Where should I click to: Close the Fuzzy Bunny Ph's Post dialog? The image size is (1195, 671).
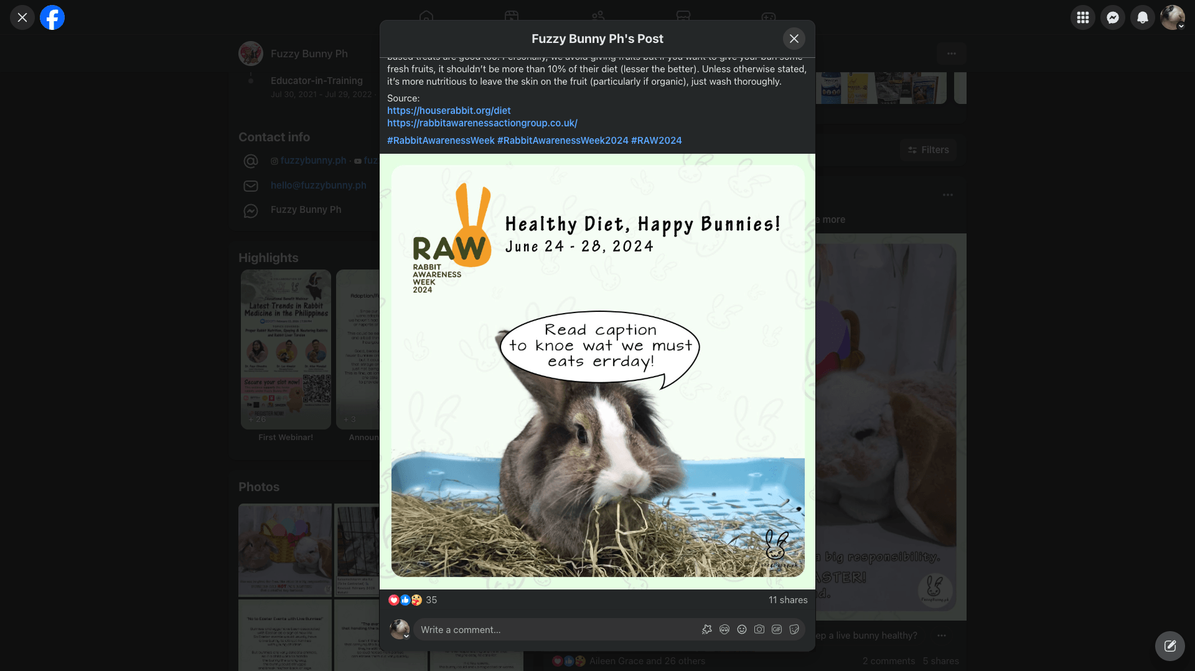[794, 39]
